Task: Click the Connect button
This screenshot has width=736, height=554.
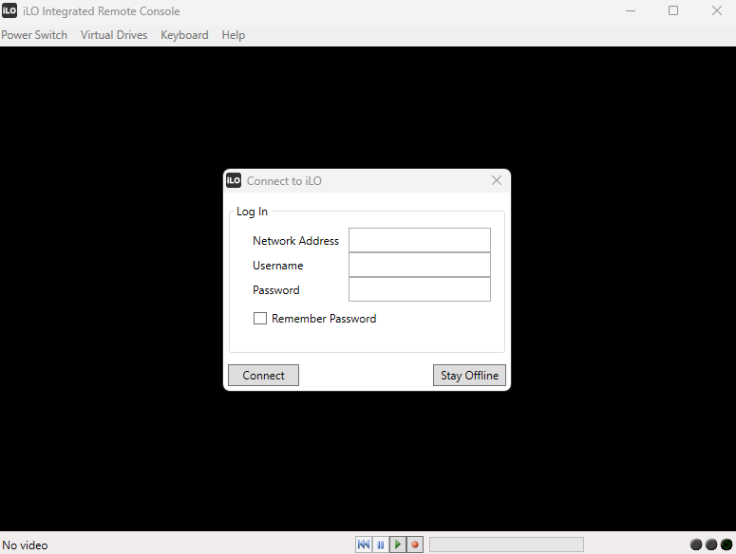Action: point(263,376)
